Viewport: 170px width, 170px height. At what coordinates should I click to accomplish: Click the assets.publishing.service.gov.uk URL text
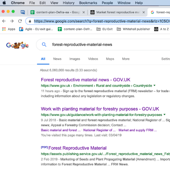[105, 154]
